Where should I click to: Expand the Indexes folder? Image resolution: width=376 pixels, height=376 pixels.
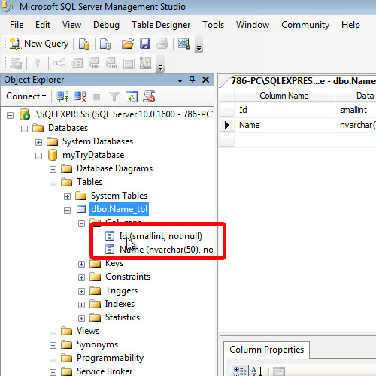(81, 305)
